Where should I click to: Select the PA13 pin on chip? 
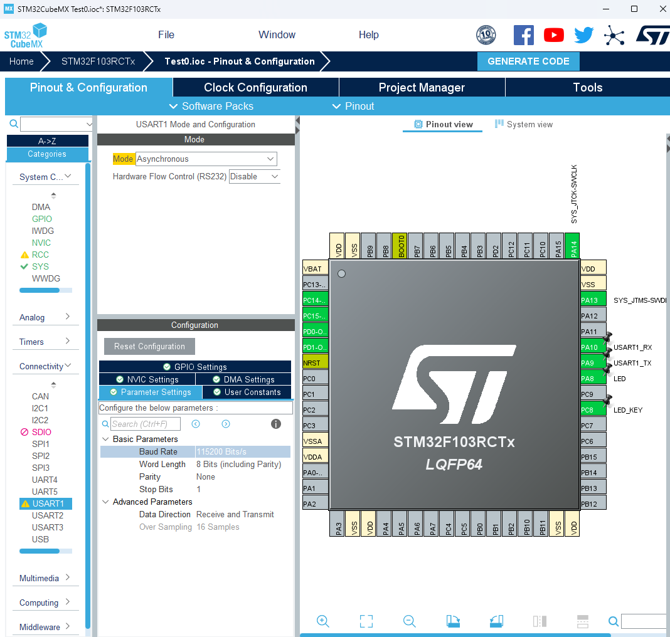(593, 300)
